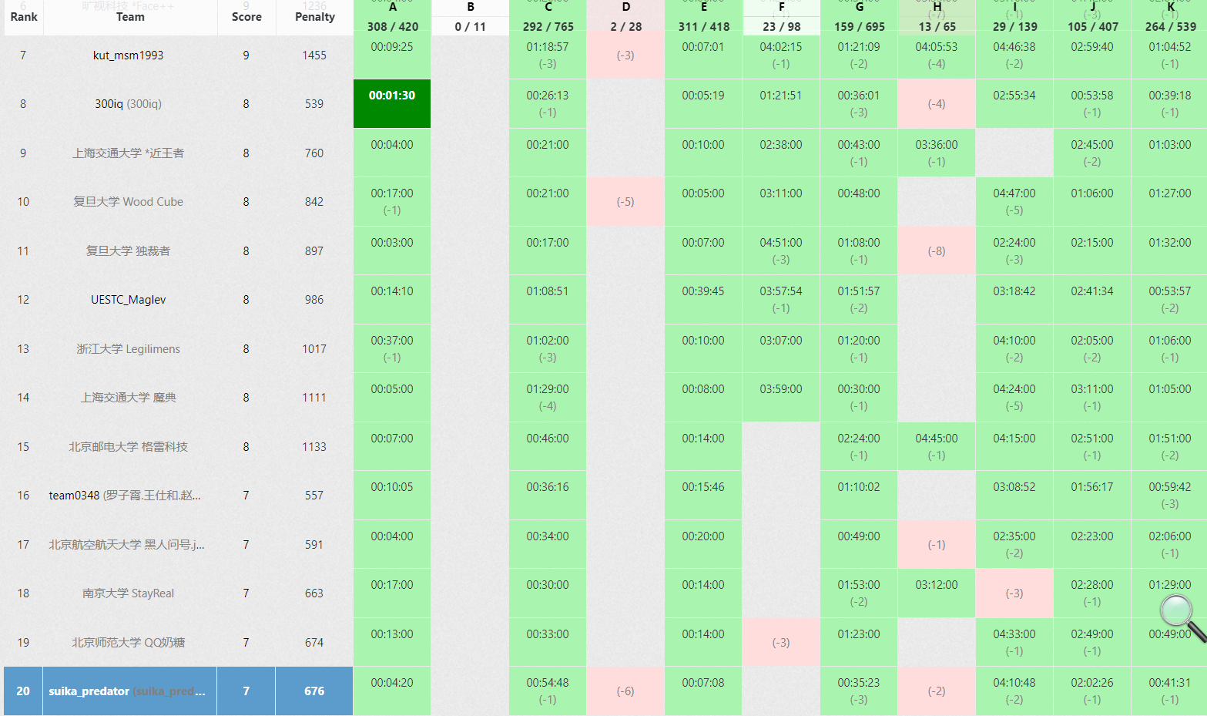
Task: Select problem D header showing 2 / 28
Action: [625, 18]
